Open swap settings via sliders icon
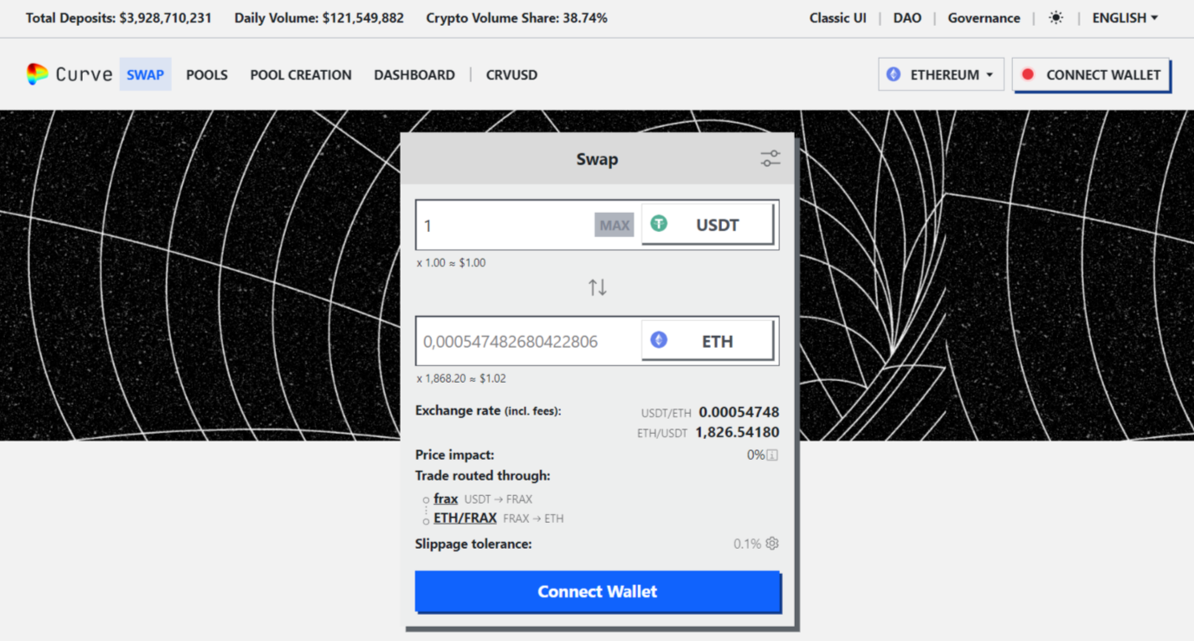 (x=770, y=158)
